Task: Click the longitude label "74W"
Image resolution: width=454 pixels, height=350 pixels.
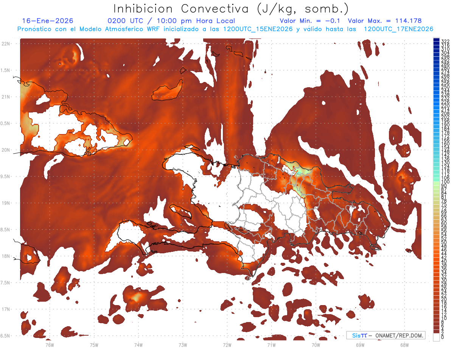Action: [x=138, y=345]
